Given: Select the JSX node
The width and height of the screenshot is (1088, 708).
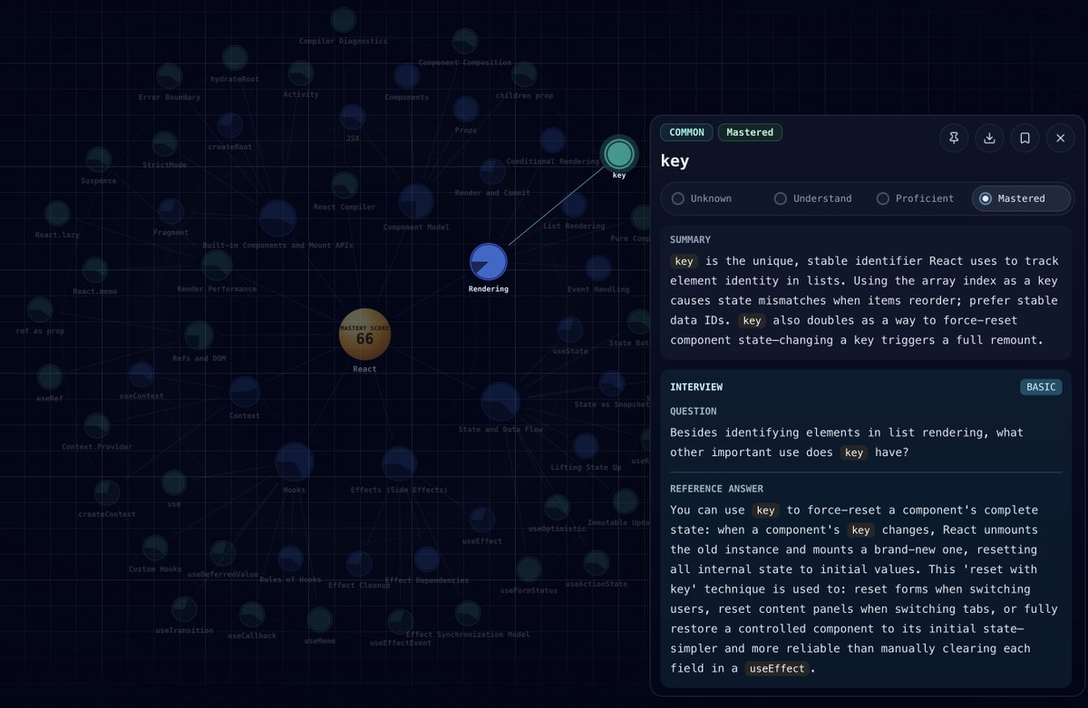Looking at the screenshot, I should (x=353, y=117).
